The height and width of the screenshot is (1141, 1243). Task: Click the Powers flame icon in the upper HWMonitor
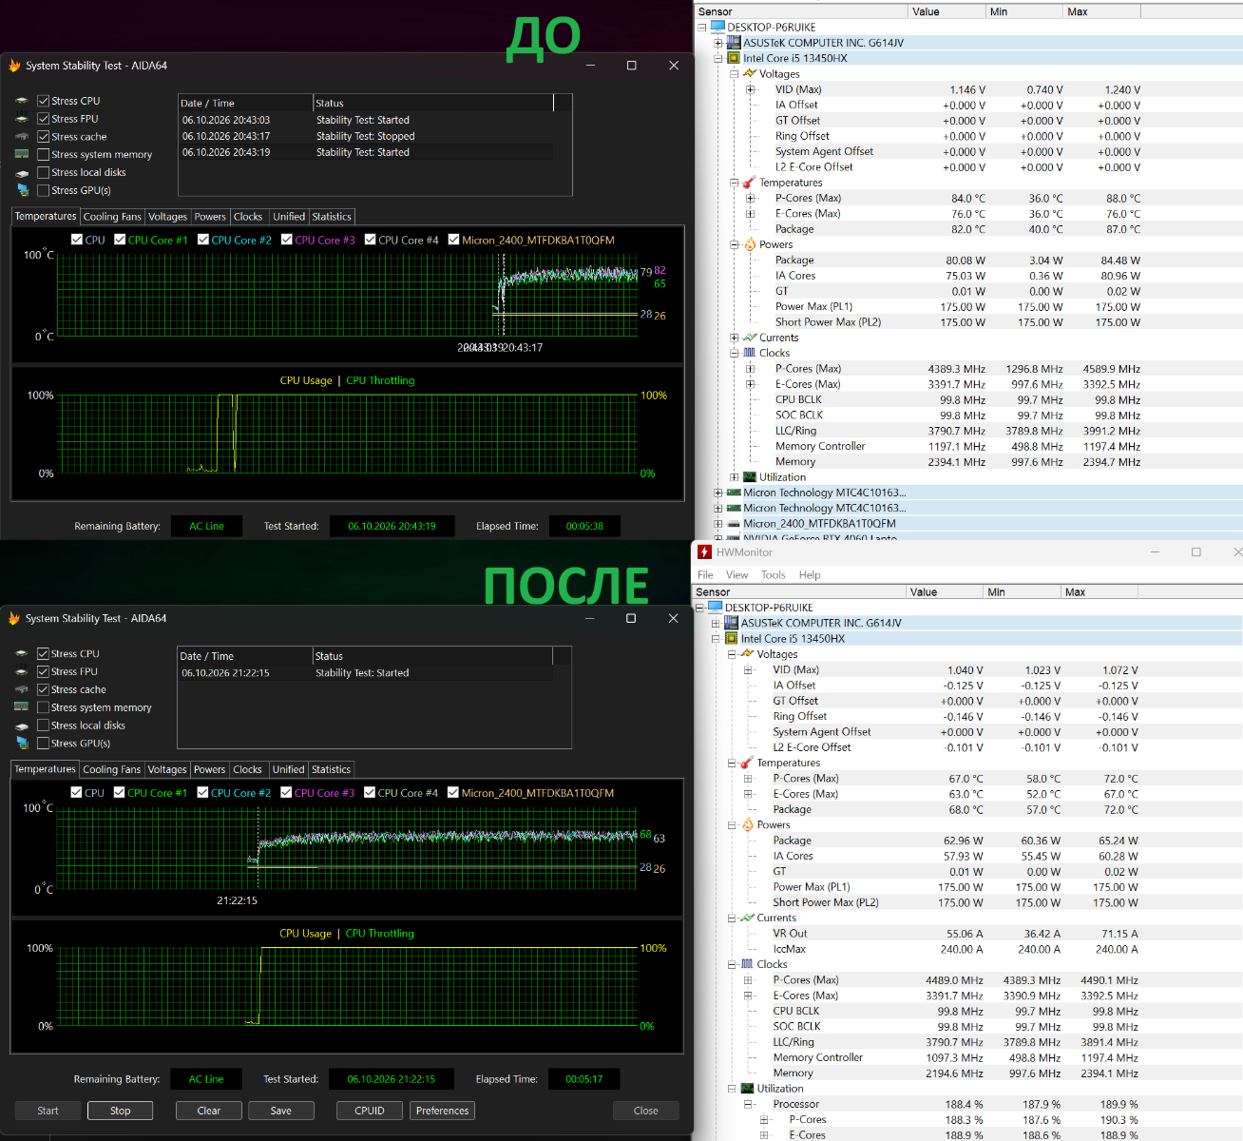coord(750,244)
